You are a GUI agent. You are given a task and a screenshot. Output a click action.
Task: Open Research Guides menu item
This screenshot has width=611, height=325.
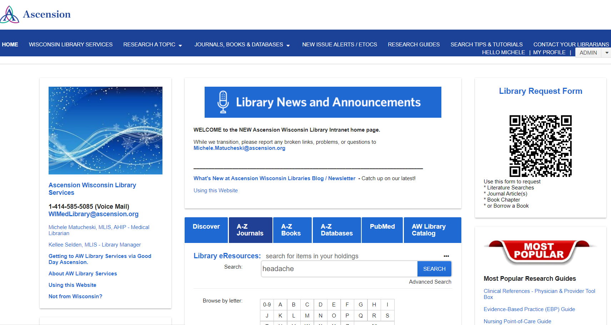(x=414, y=45)
